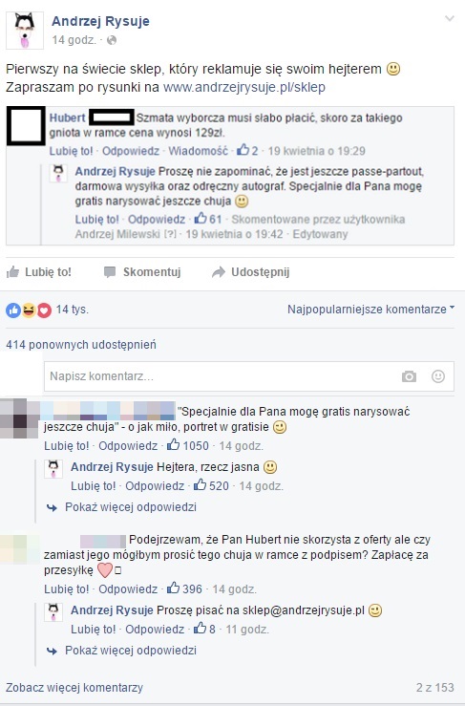Open the www.andrzejrysuje.pl/sklep link
Image resolution: width=465 pixels, height=706 pixels.
coord(244,87)
